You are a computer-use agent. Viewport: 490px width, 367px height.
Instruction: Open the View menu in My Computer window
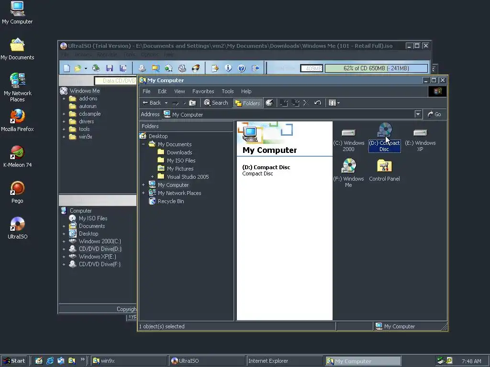[179, 91]
